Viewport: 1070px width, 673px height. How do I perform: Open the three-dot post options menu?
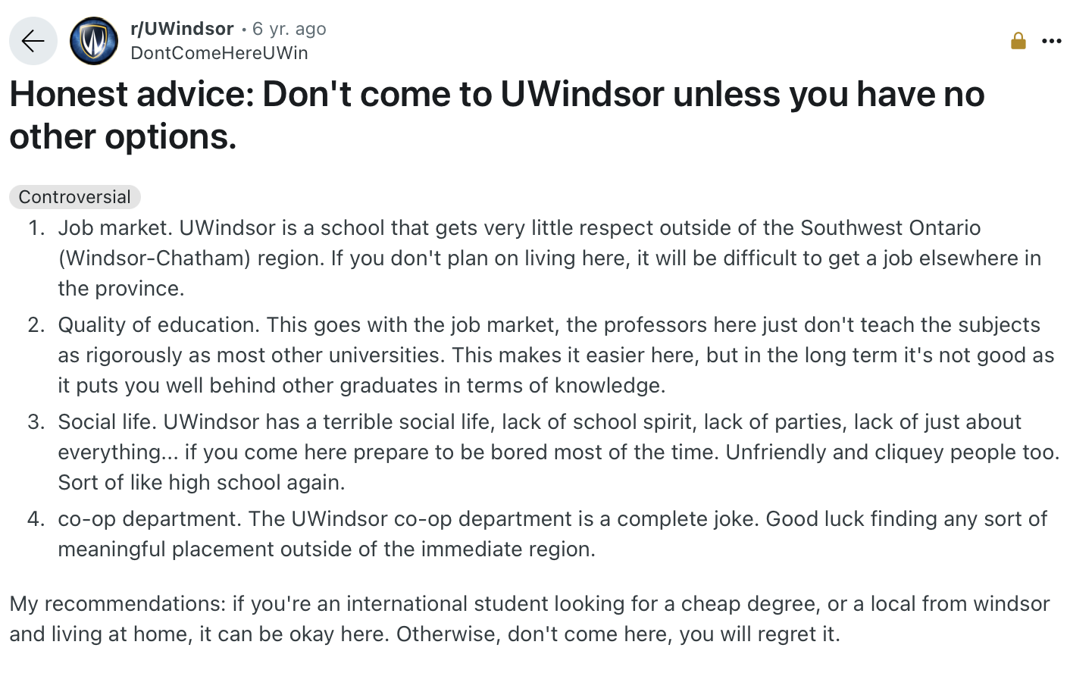point(1051,41)
